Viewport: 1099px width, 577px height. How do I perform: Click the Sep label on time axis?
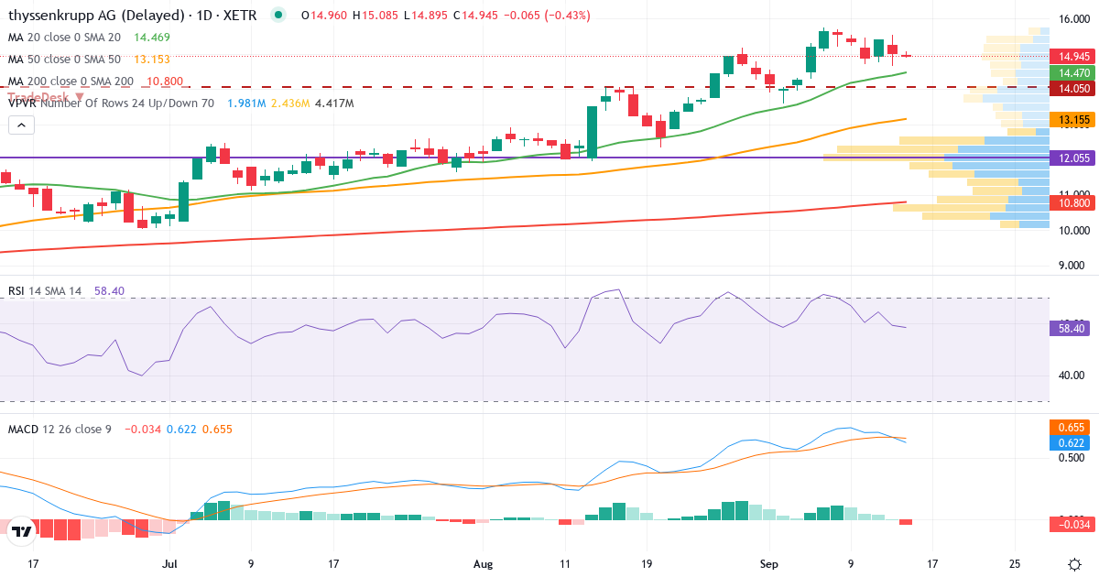769,564
